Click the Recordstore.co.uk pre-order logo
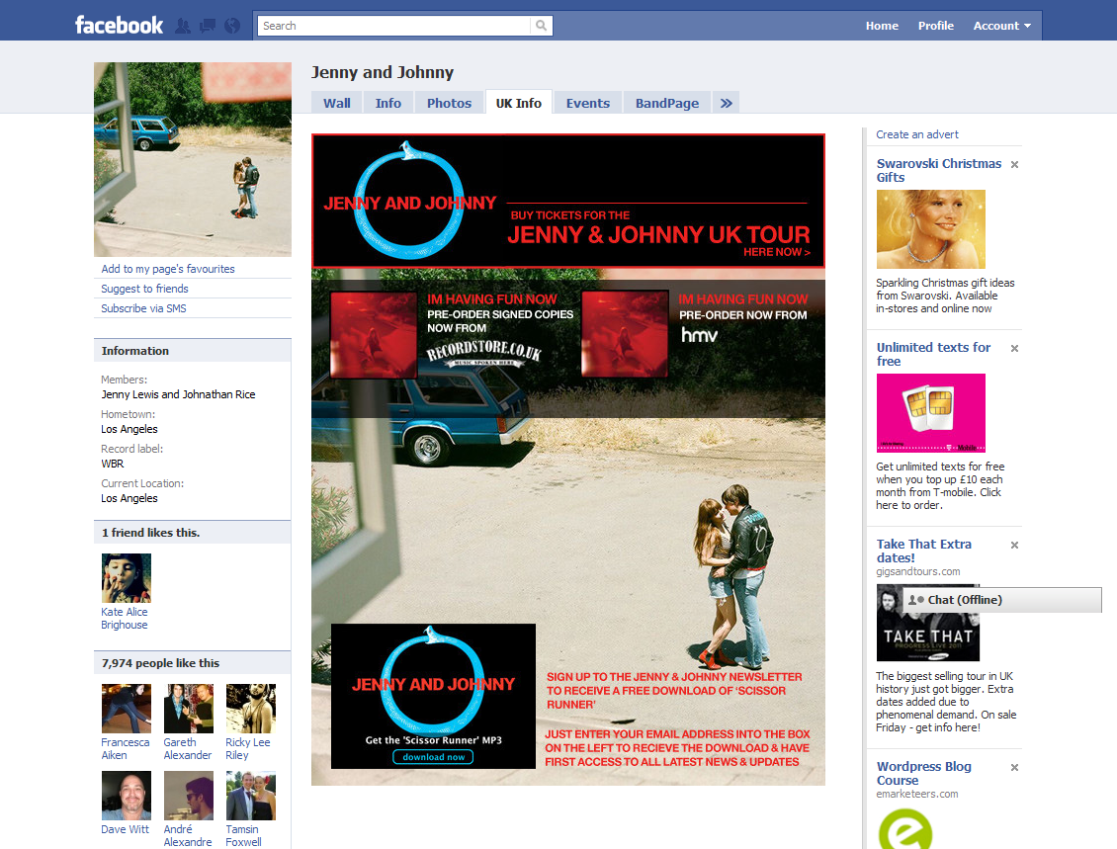The width and height of the screenshot is (1117, 849). coord(484,353)
